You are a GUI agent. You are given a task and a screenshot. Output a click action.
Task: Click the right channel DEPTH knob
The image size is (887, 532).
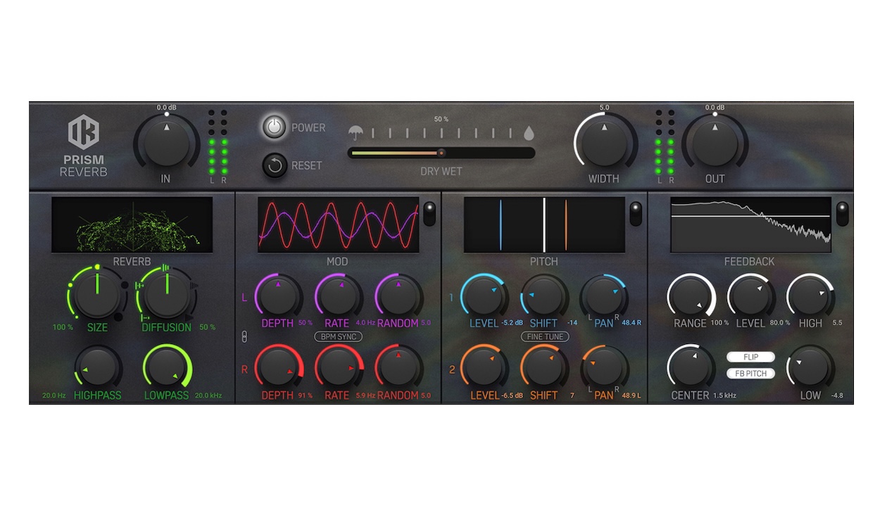click(278, 367)
